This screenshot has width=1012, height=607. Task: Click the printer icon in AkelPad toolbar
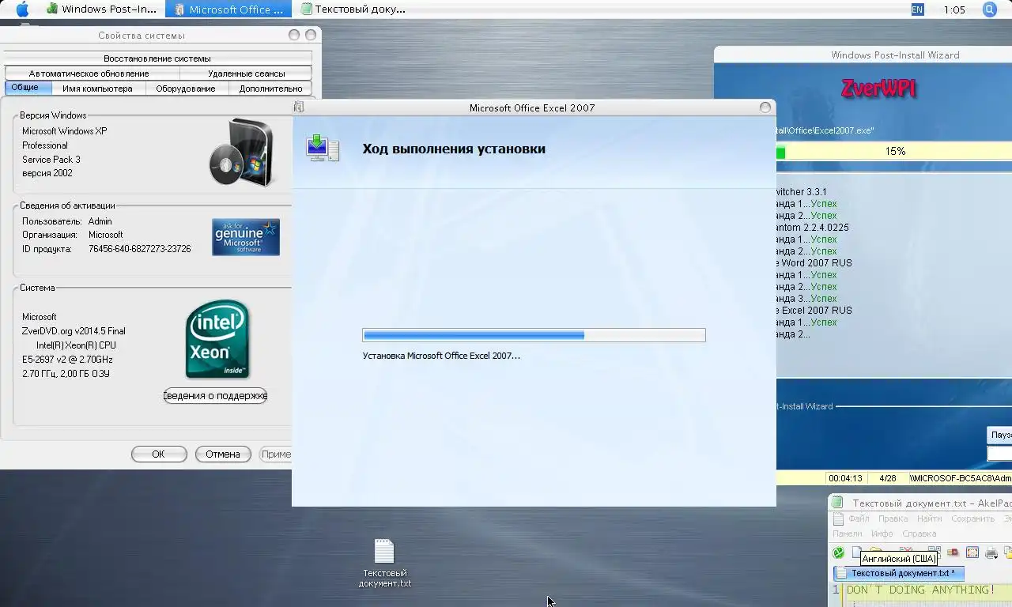click(991, 552)
